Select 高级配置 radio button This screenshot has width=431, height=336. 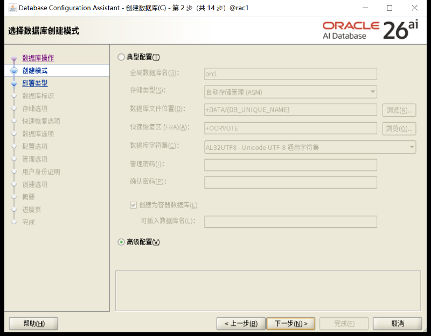point(121,242)
